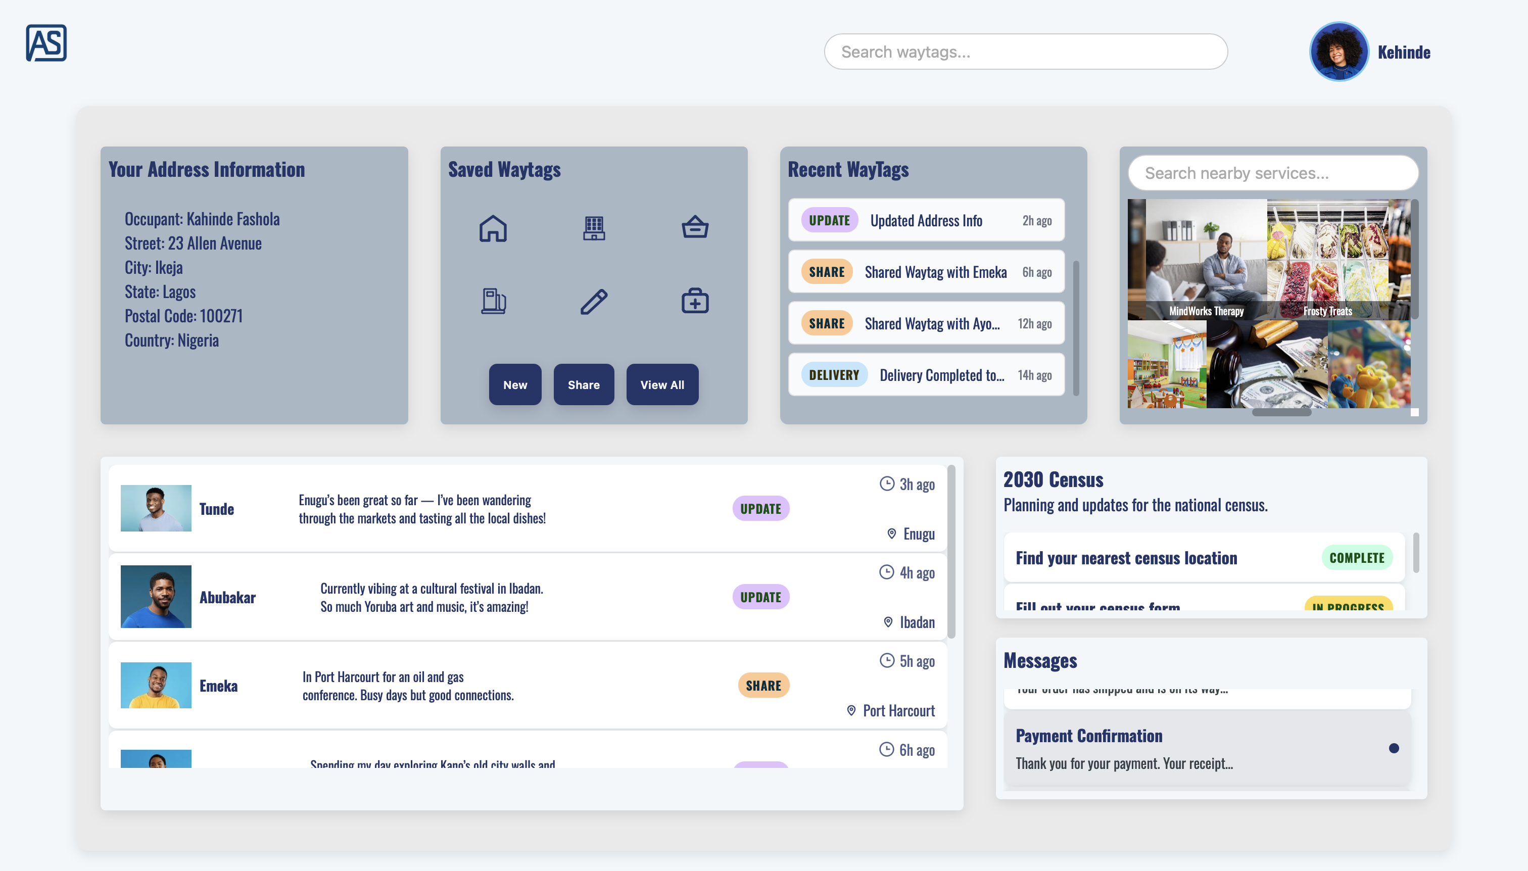Click the AS logo icon
This screenshot has width=1528, height=871.
pyautogui.click(x=46, y=43)
